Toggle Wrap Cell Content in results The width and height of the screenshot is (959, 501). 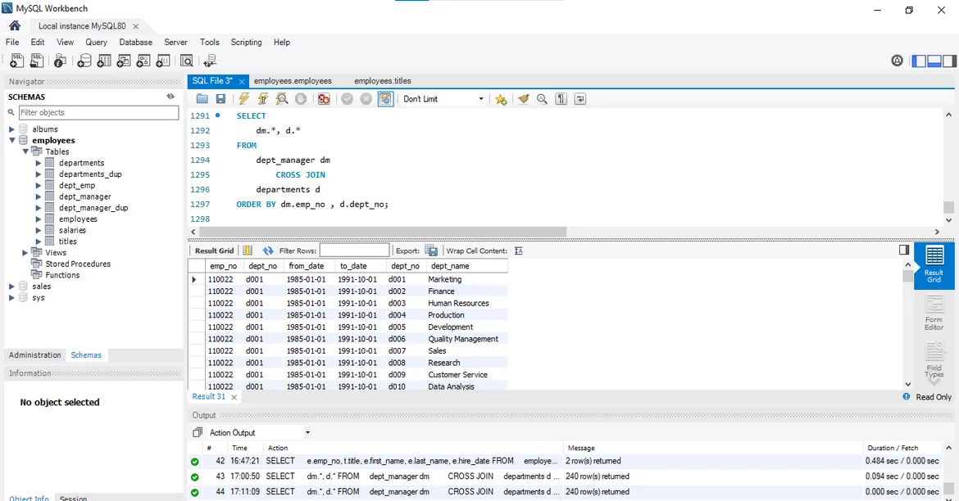(x=518, y=250)
